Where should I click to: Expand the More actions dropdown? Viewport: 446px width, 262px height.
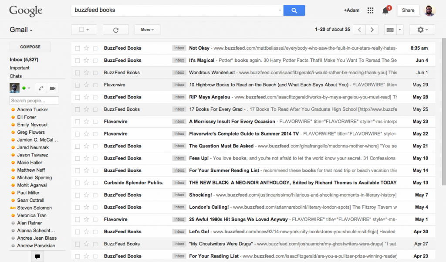(x=148, y=30)
